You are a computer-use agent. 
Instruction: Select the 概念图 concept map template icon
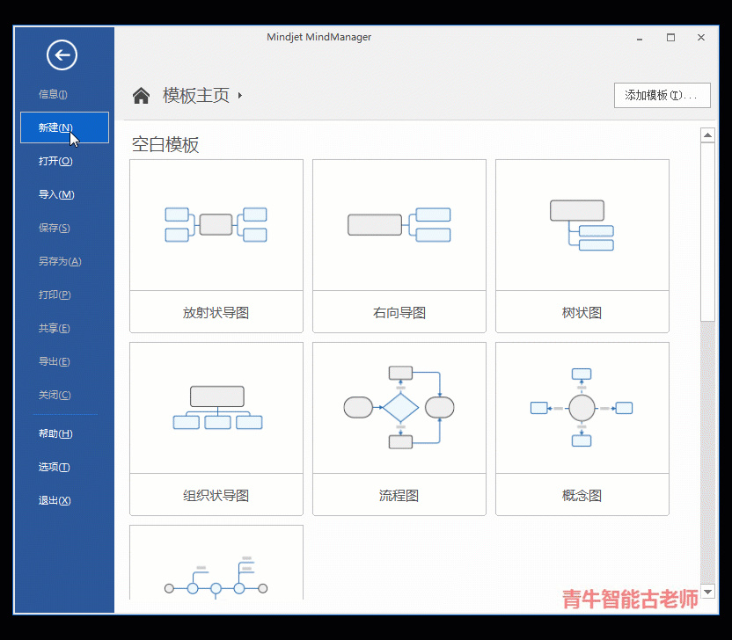[x=582, y=408]
